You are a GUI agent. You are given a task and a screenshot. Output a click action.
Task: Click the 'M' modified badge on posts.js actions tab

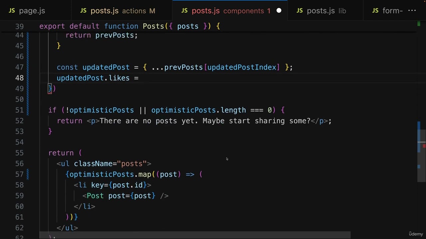click(152, 11)
